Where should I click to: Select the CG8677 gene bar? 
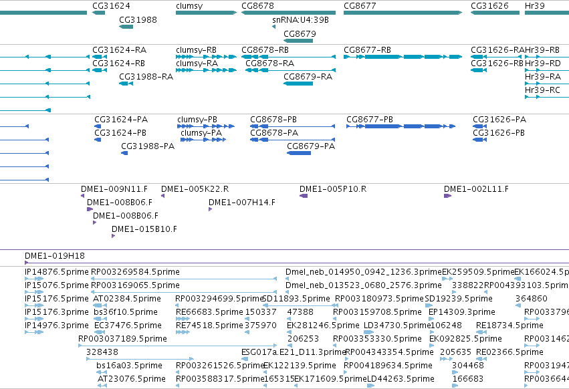[x=403, y=13]
